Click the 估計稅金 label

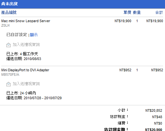click(119, 117)
